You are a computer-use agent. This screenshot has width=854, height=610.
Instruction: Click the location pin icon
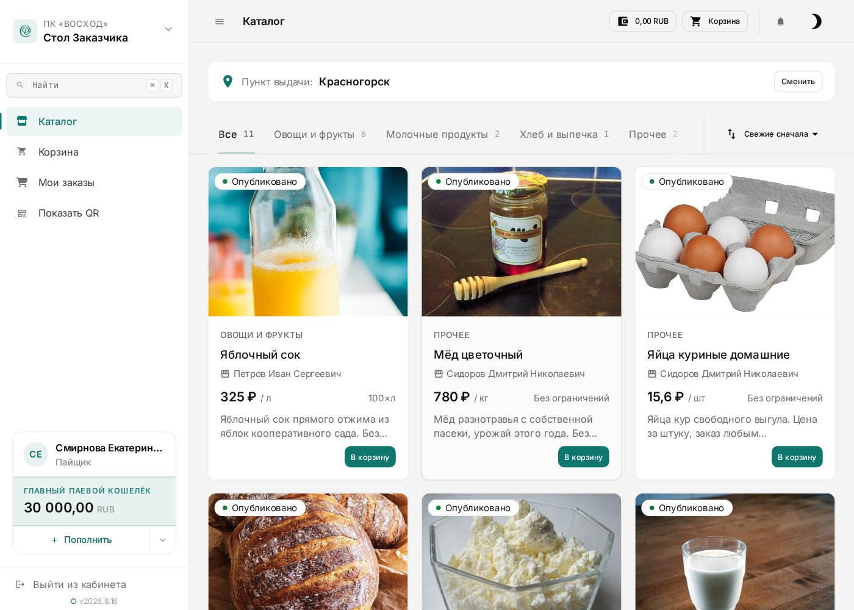coord(228,82)
